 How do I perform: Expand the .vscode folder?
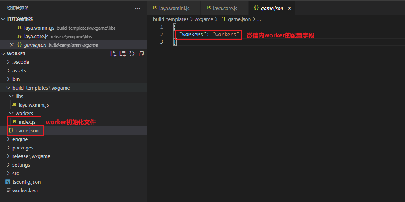pyautogui.click(x=20, y=62)
